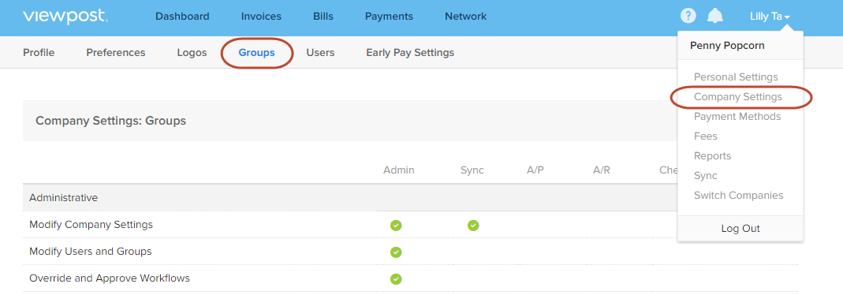843x295 pixels.
Task: Choose Payment Methods from the user menu
Action: pos(737,117)
